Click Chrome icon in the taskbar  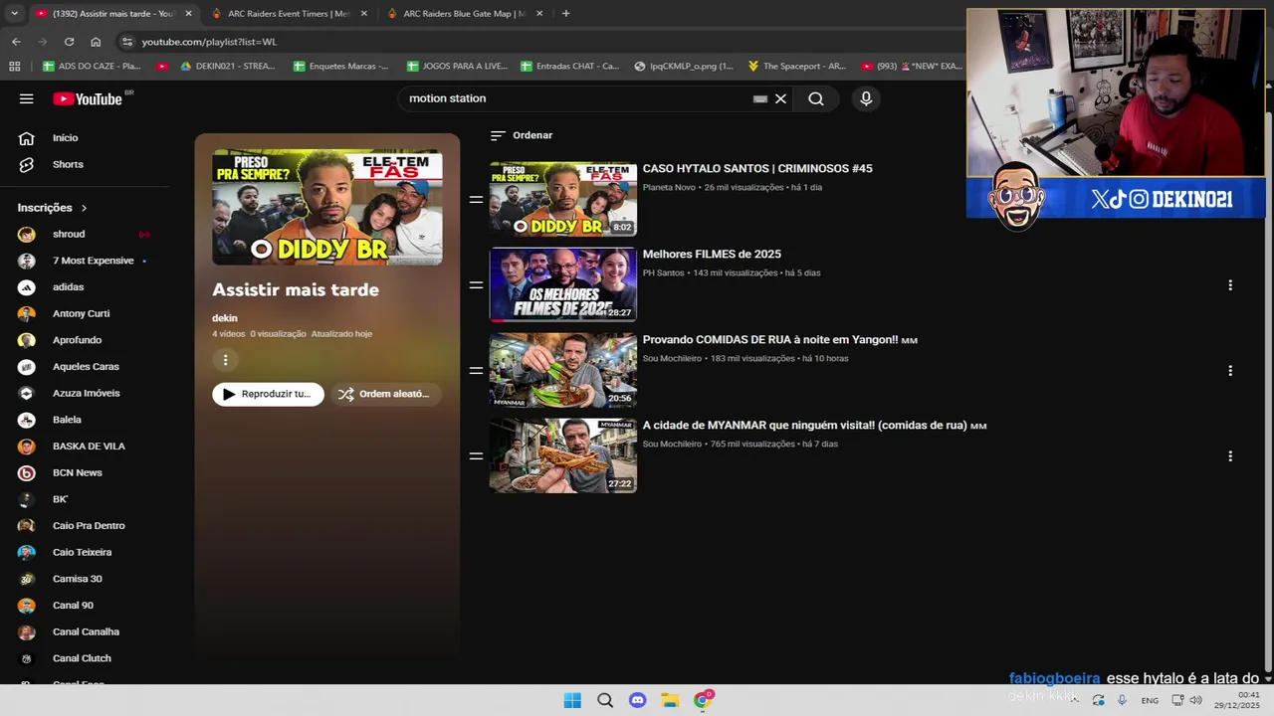click(x=703, y=700)
